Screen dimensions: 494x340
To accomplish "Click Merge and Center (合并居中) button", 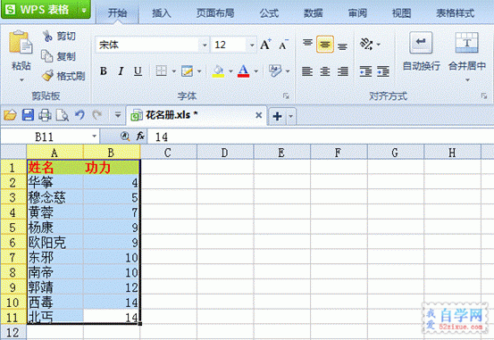I will pyautogui.click(x=467, y=52).
